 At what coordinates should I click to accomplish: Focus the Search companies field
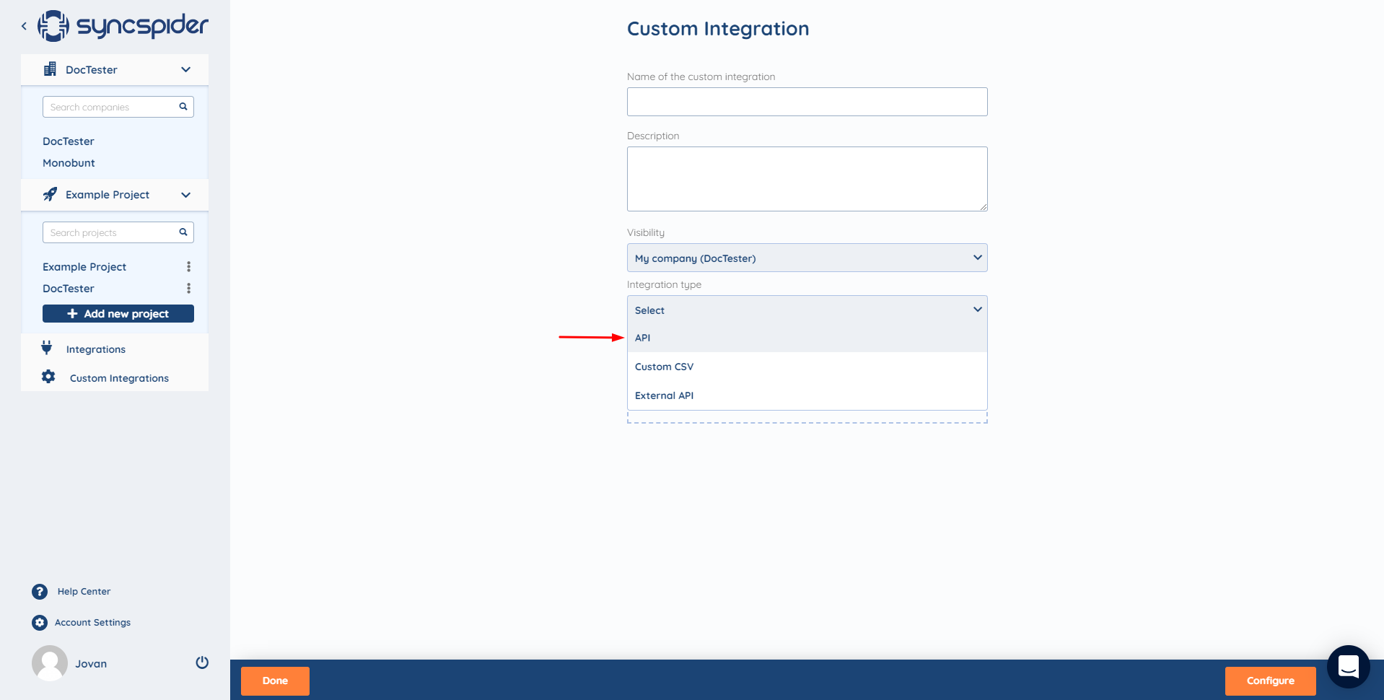(x=118, y=107)
